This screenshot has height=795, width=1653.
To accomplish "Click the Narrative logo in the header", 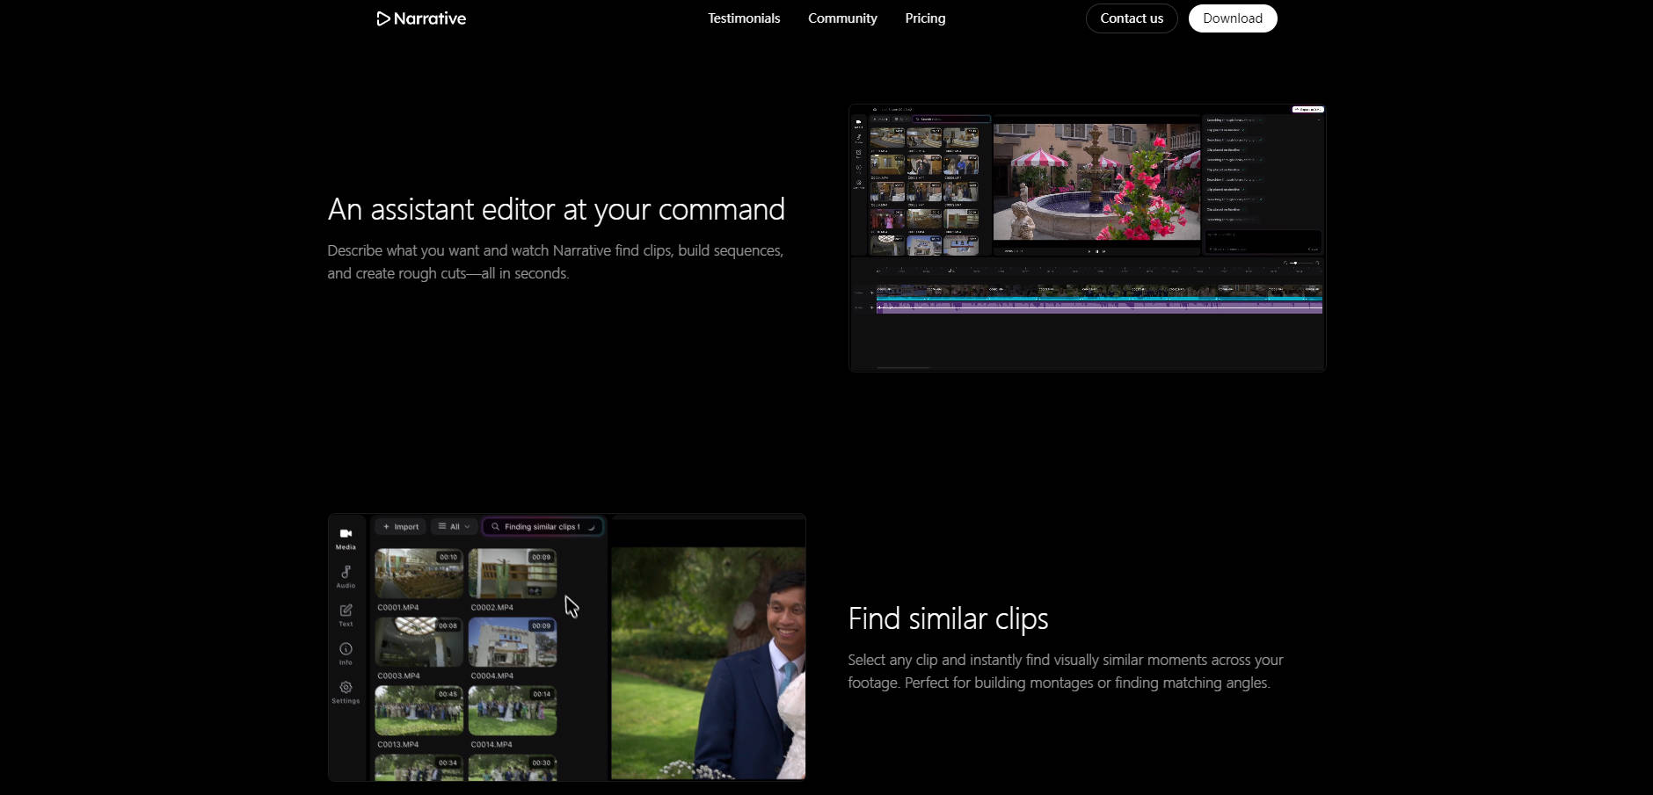I will pyautogui.click(x=421, y=18).
